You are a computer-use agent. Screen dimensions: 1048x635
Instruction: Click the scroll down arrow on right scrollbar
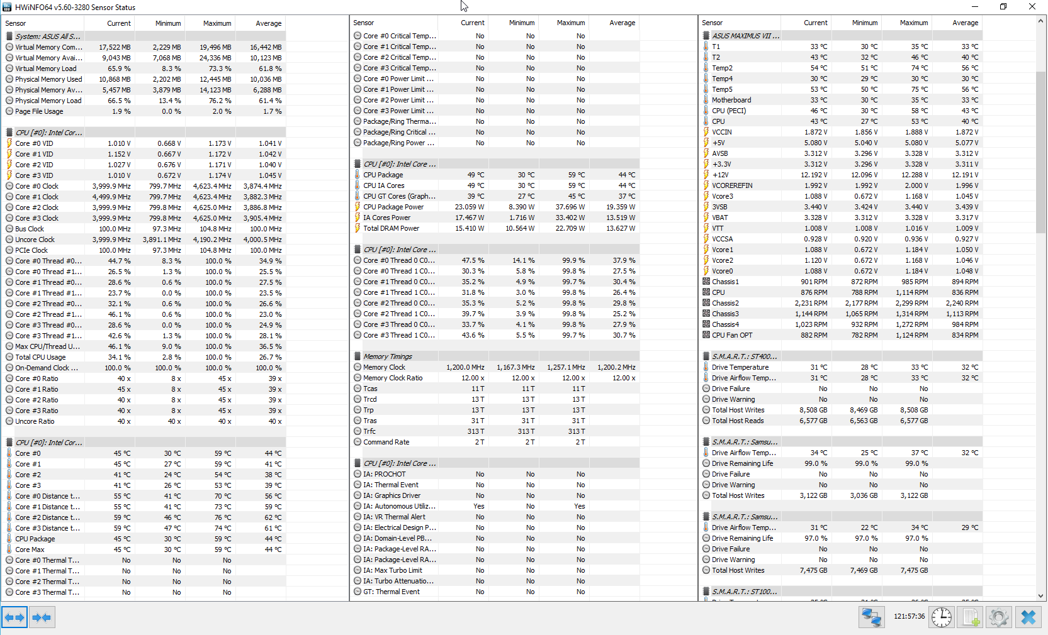(x=1040, y=595)
